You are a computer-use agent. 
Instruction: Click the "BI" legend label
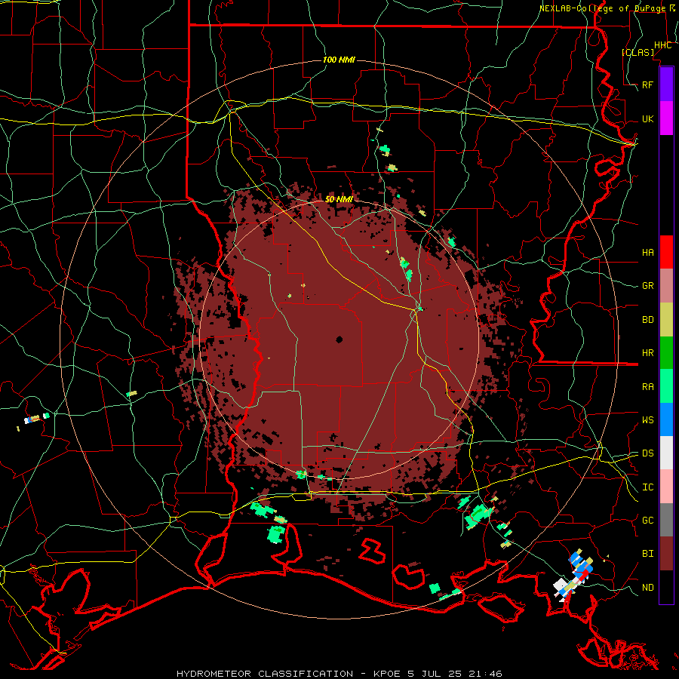[x=647, y=554]
